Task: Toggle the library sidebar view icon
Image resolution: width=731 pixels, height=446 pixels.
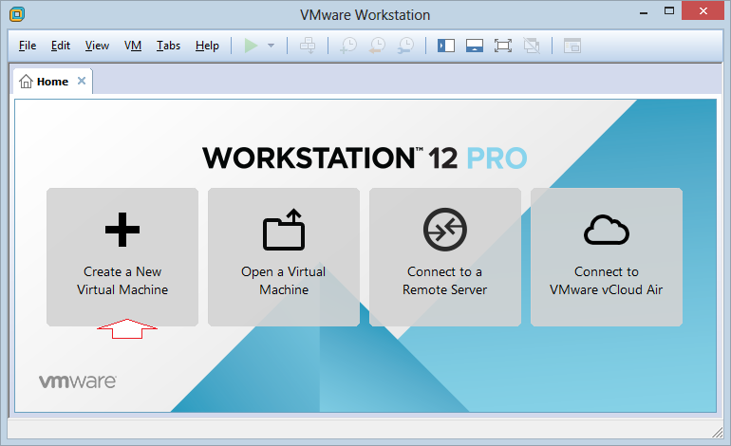Action: (x=446, y=46)
